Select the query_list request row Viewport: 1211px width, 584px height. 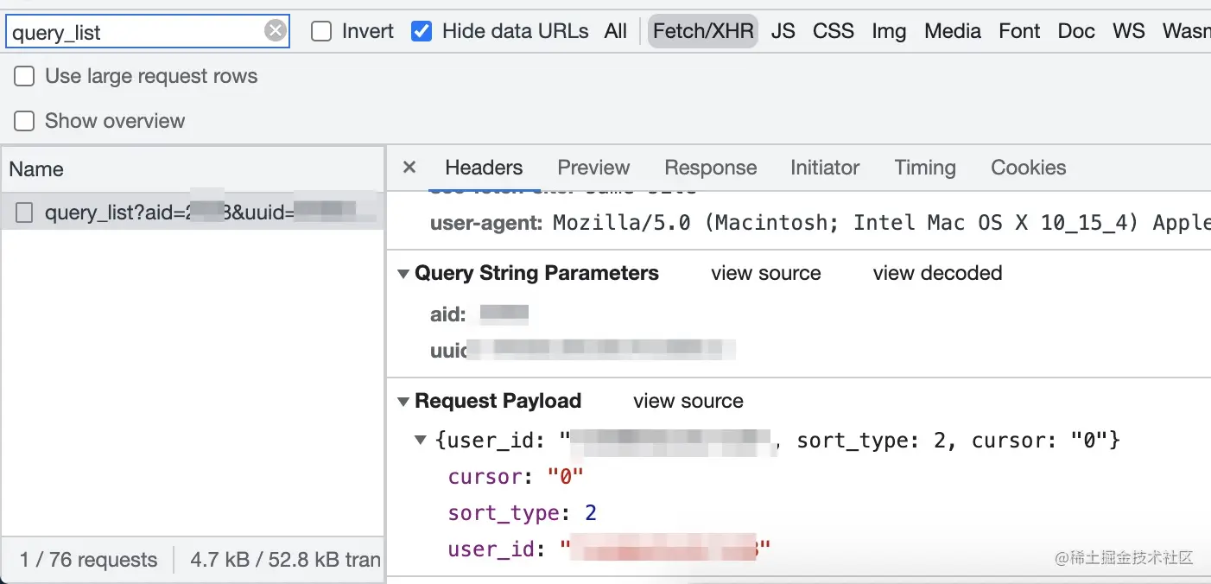click(193, 213)
